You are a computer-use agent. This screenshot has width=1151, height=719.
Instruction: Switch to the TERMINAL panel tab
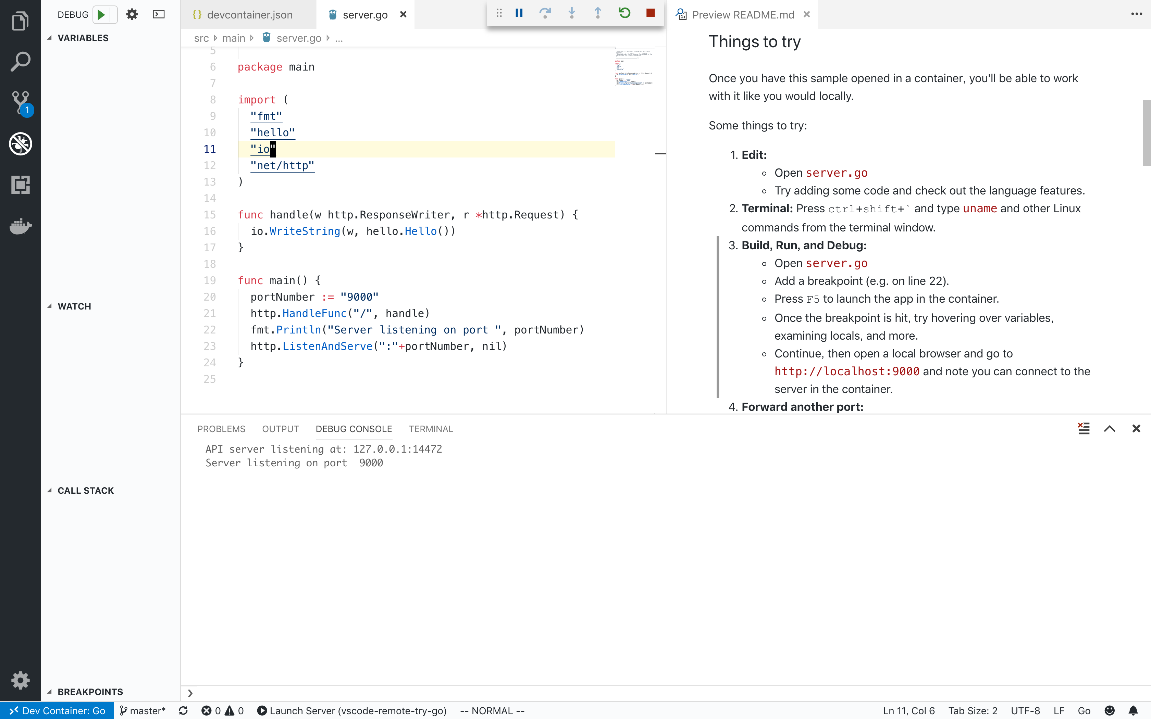pos(431,429)
